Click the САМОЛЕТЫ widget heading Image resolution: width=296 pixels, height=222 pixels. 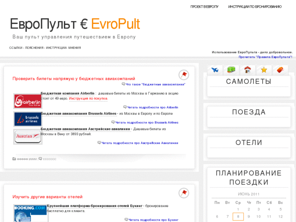tap(249, 81)
